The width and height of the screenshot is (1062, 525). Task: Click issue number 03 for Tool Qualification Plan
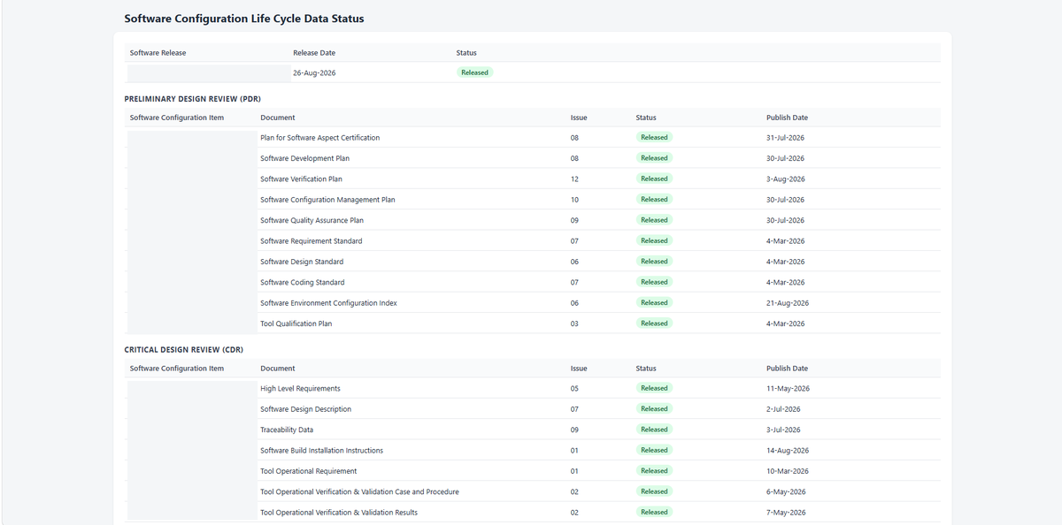pos(574,323)
